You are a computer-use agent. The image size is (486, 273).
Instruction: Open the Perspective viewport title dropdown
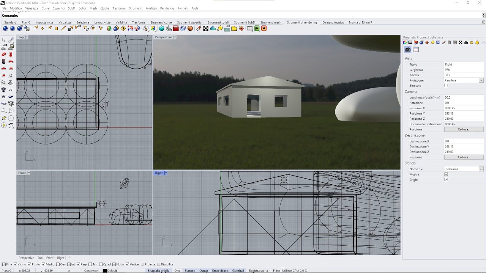point(175,37)
